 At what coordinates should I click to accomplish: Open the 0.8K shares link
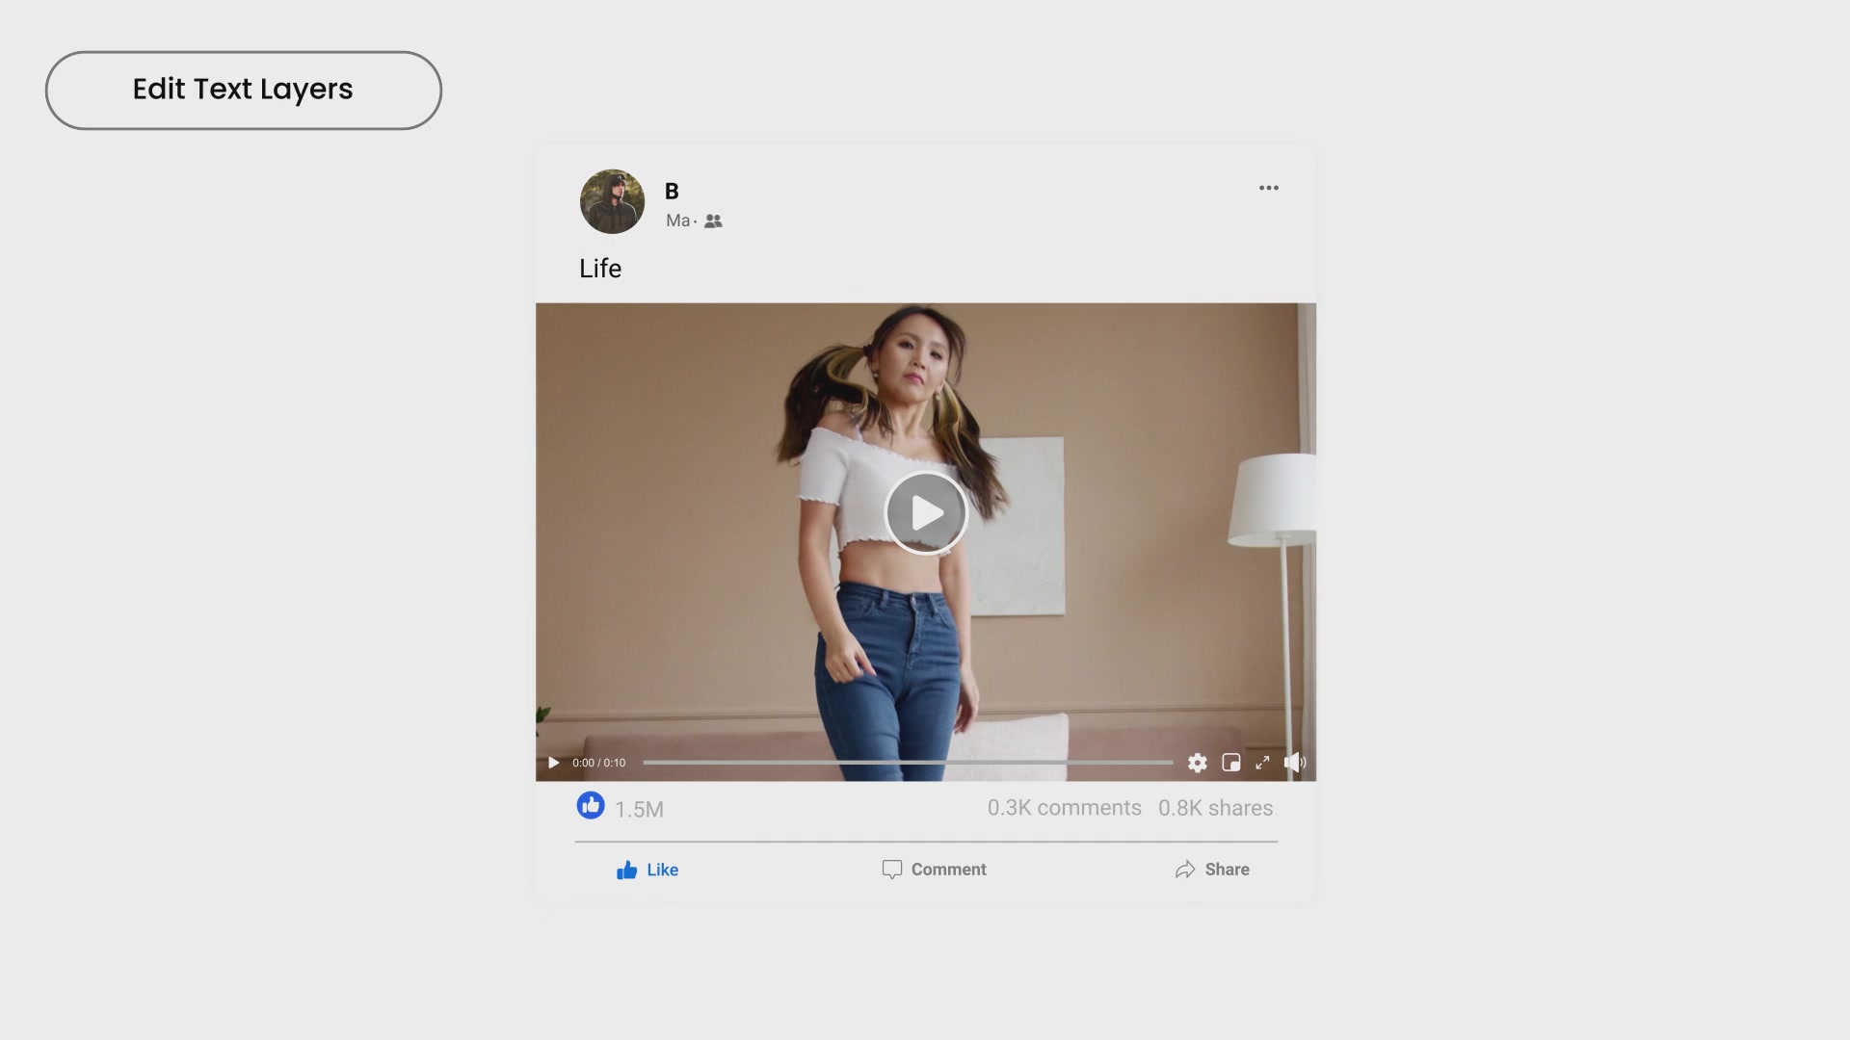point(1215,808)
